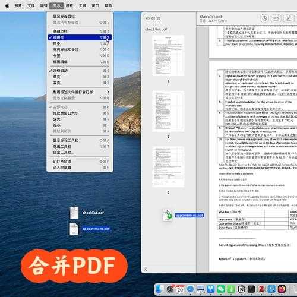Open the 前往 menu in the menu bar
This screenshot has height=297, width=297.
pyautogui.click(x=69, y=5)
